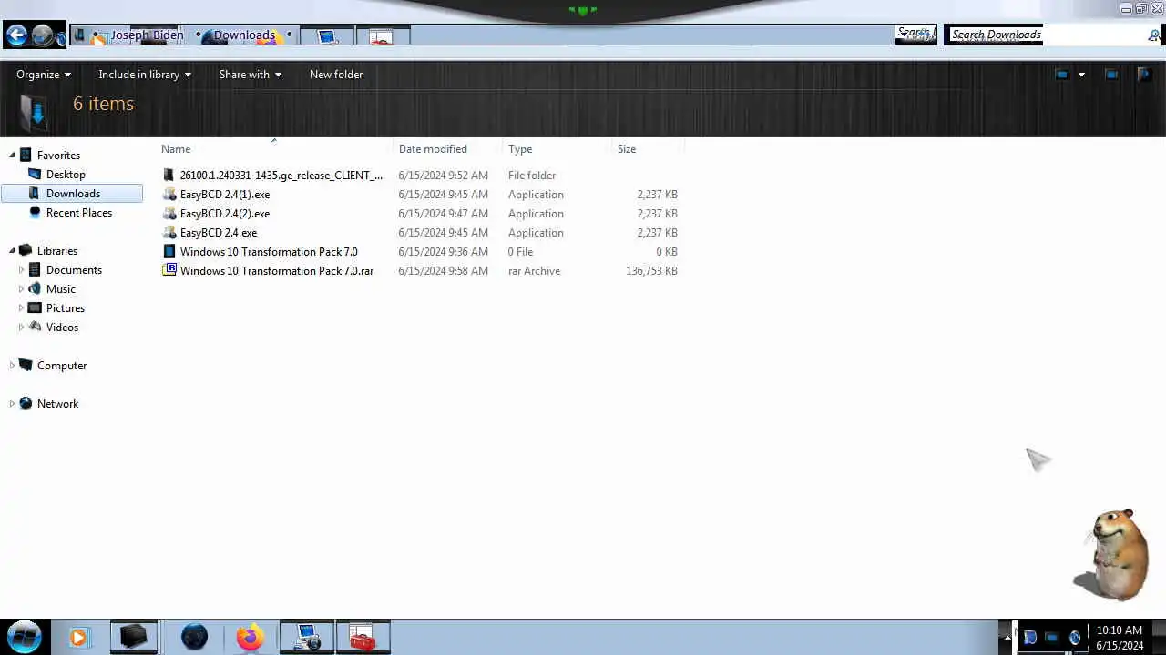
Task: Go back with the Back arrow button
Action: tap(16, 35)
